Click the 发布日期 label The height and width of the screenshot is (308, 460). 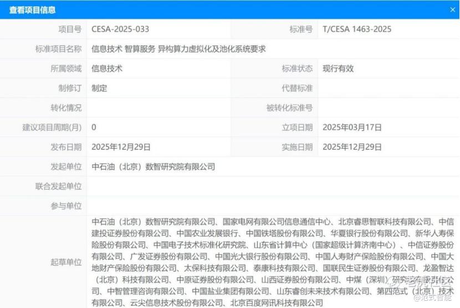click(66, 147)
